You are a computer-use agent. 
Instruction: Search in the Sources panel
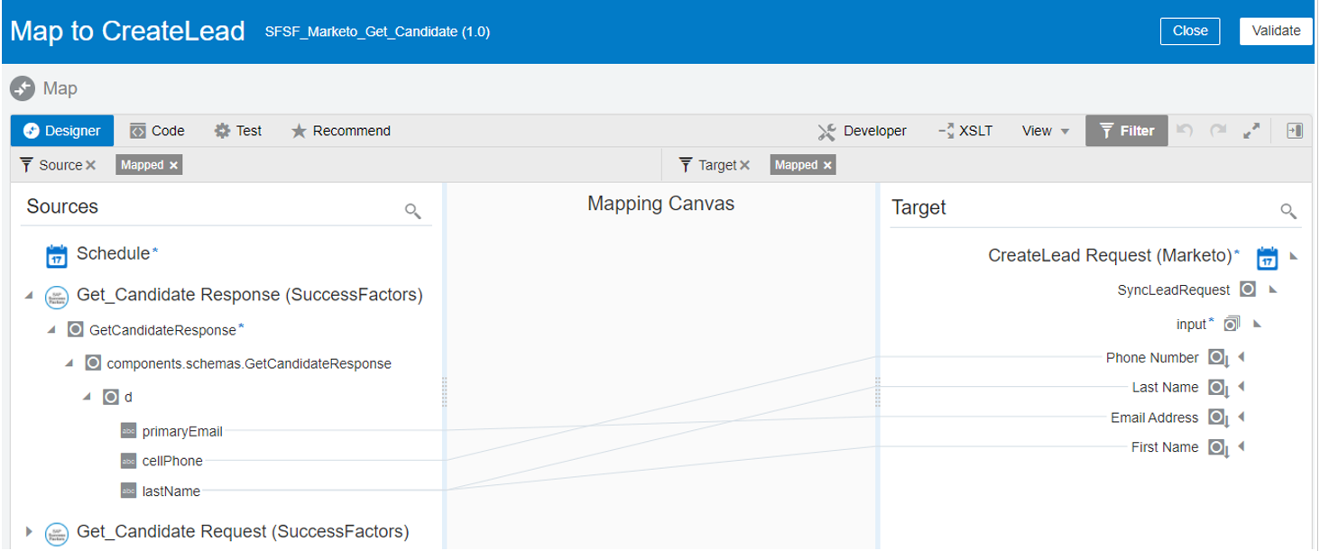click(x=413, y=211)
